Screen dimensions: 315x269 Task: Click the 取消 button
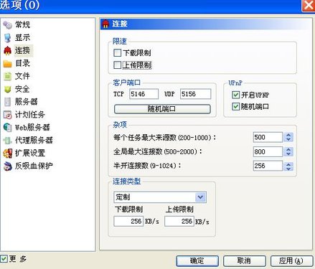pos(245,261)
